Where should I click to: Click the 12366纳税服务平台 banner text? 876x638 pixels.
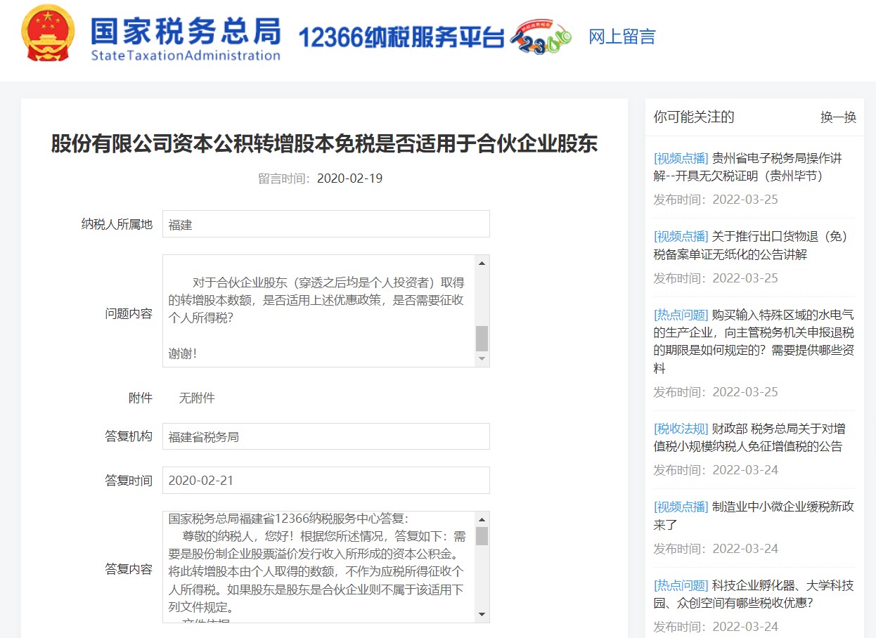(401, 37)
